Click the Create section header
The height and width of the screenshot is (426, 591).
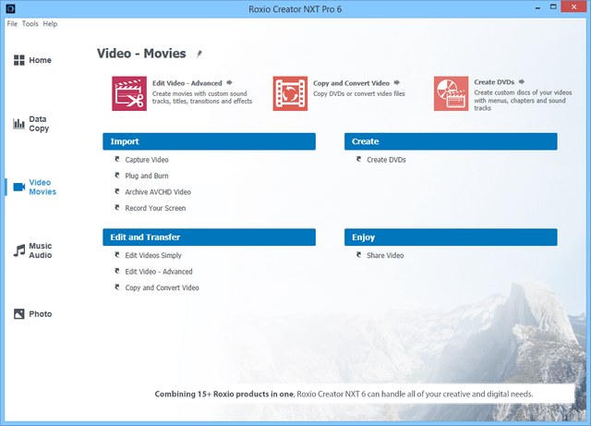tap(451, 141)
